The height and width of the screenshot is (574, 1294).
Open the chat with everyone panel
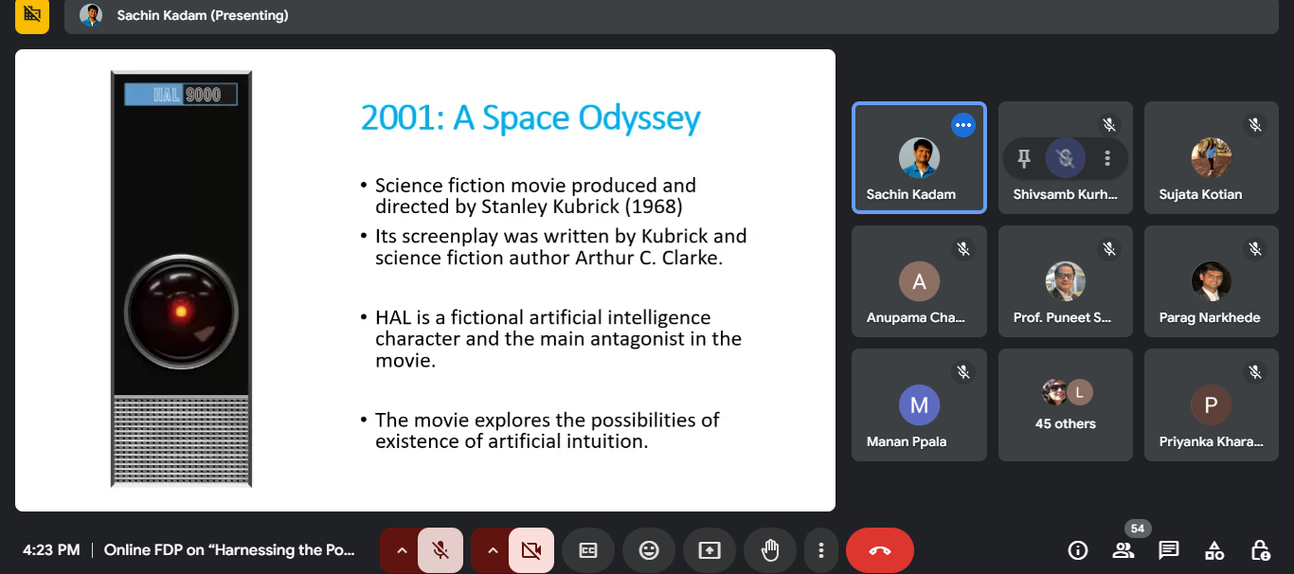pyautogui.click(x=1169, y=550)
